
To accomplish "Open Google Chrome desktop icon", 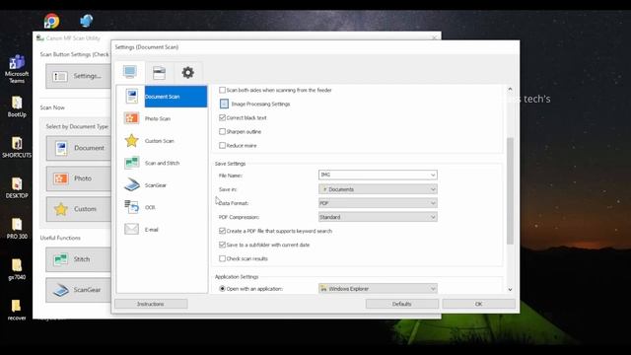I will click(x=51, y=21).
